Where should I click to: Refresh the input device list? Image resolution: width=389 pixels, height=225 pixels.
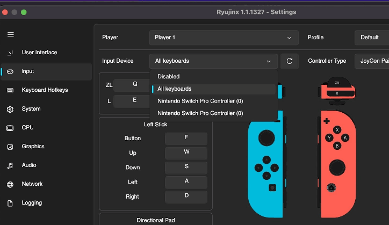click(x=290, y=61)
